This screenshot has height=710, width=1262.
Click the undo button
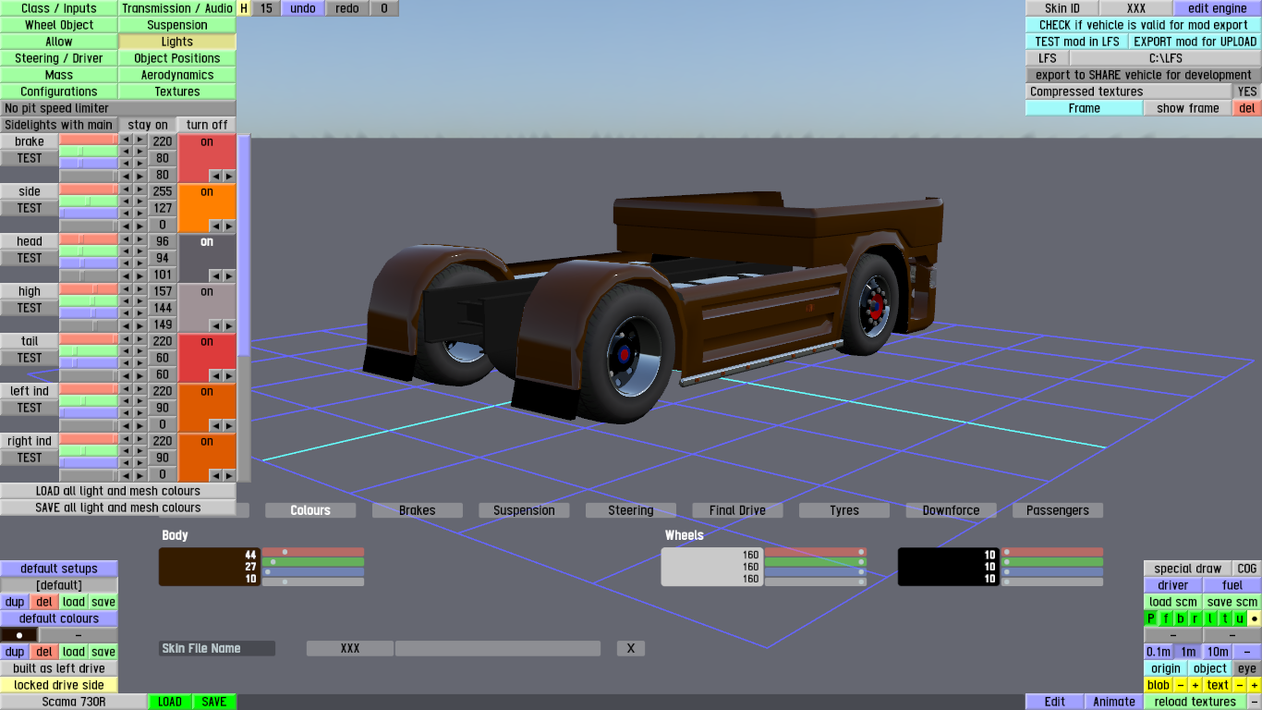click(x=302, y=8)
